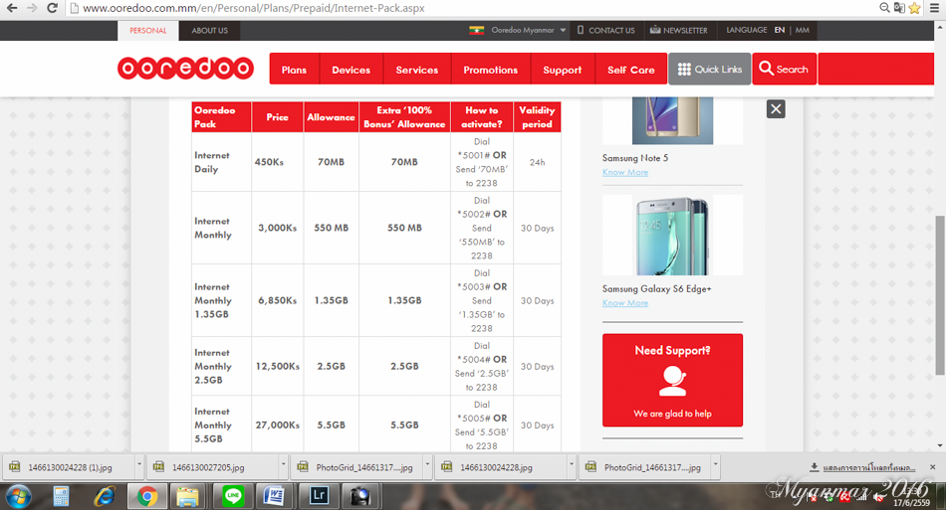Click the Ooredoo logo

pos(185,68)
